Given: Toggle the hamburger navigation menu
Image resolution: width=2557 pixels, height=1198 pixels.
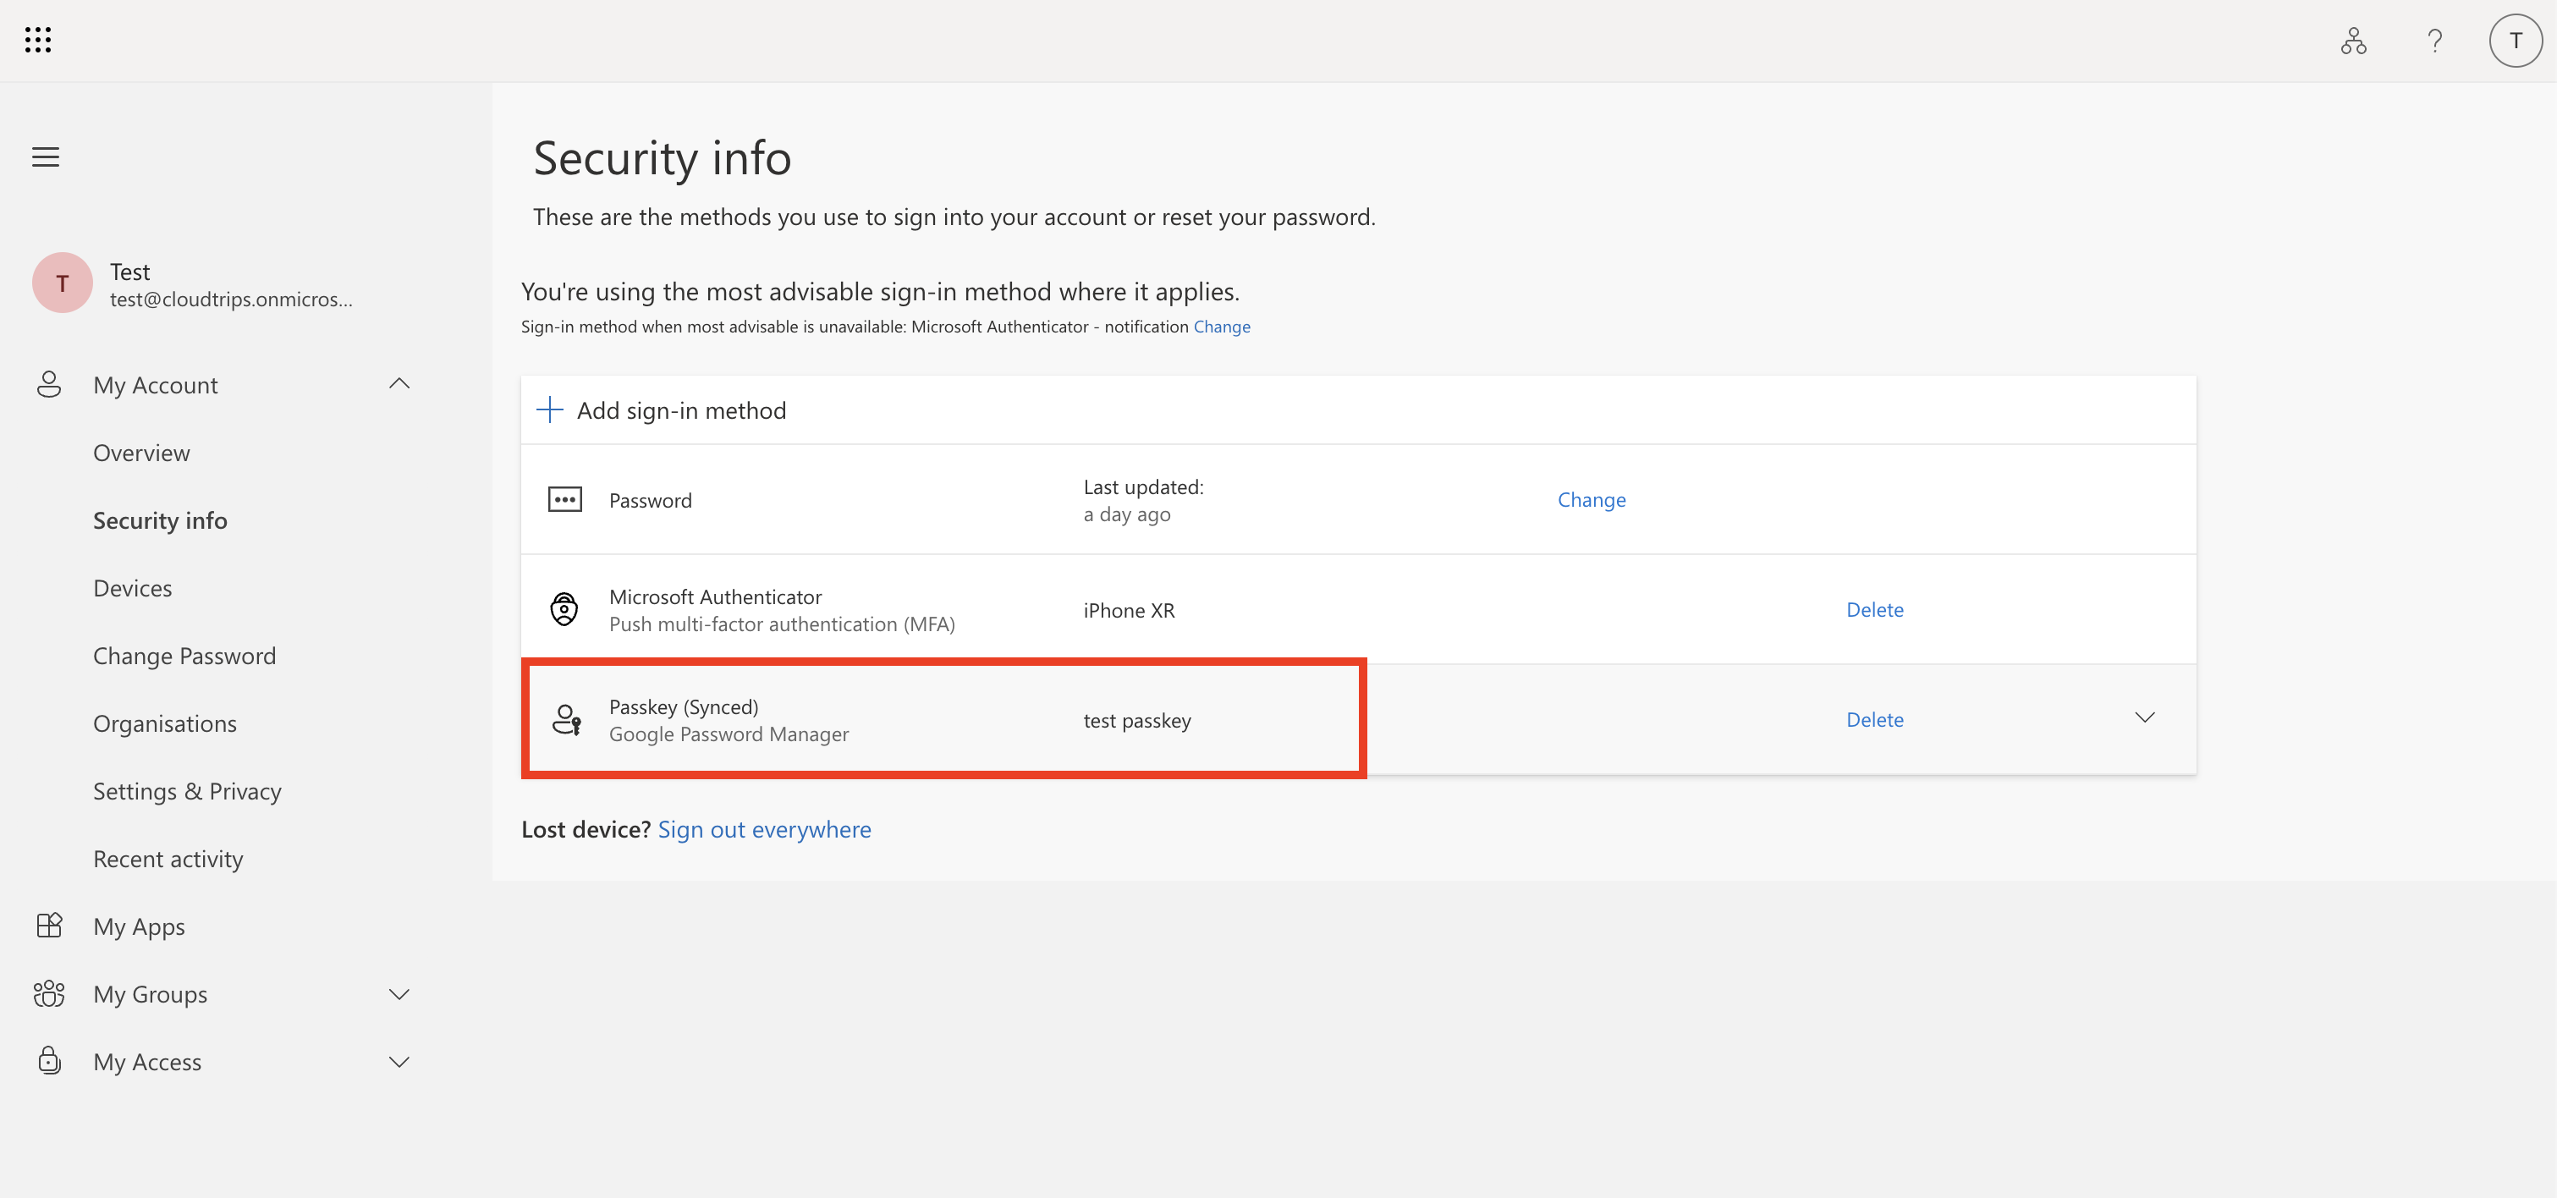Looking at the screenshot, I should tap(46, 157).
